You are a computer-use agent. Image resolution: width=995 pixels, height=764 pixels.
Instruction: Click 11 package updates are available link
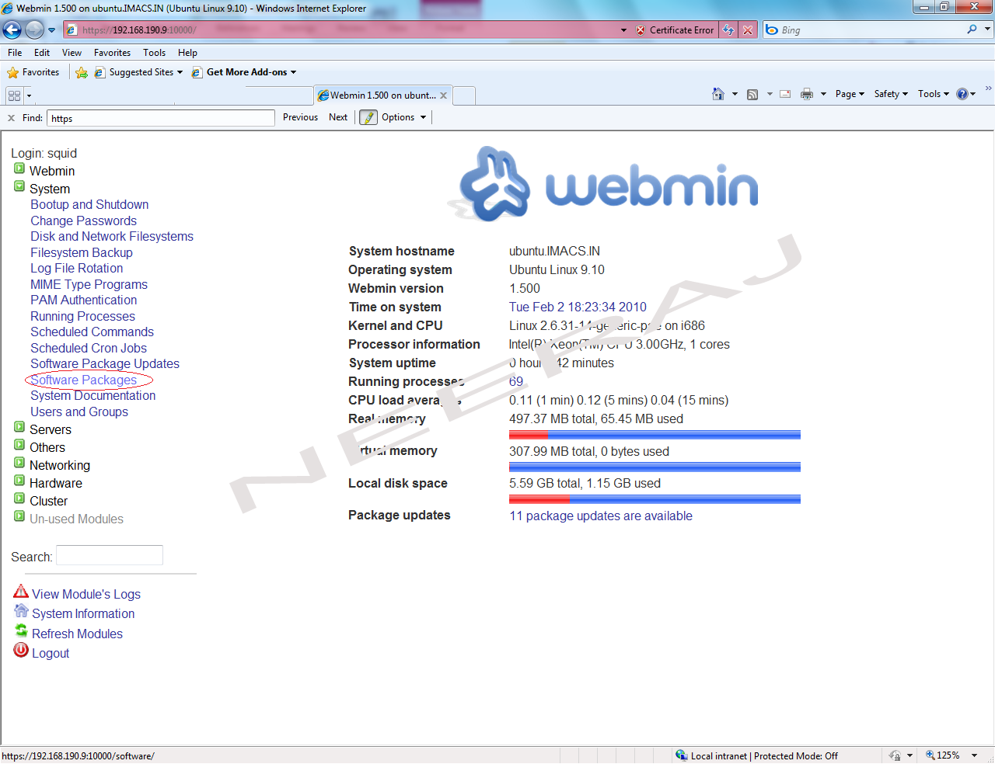point(601,516)
